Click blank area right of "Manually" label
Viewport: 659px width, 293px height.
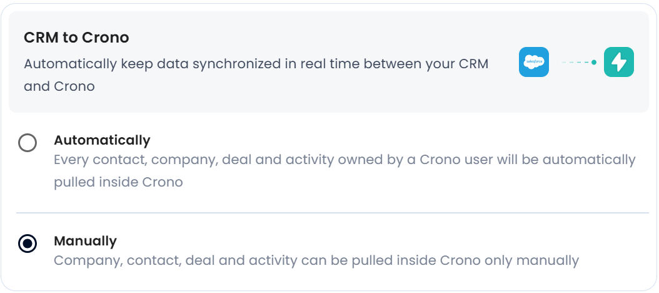[x=375, y=241]
